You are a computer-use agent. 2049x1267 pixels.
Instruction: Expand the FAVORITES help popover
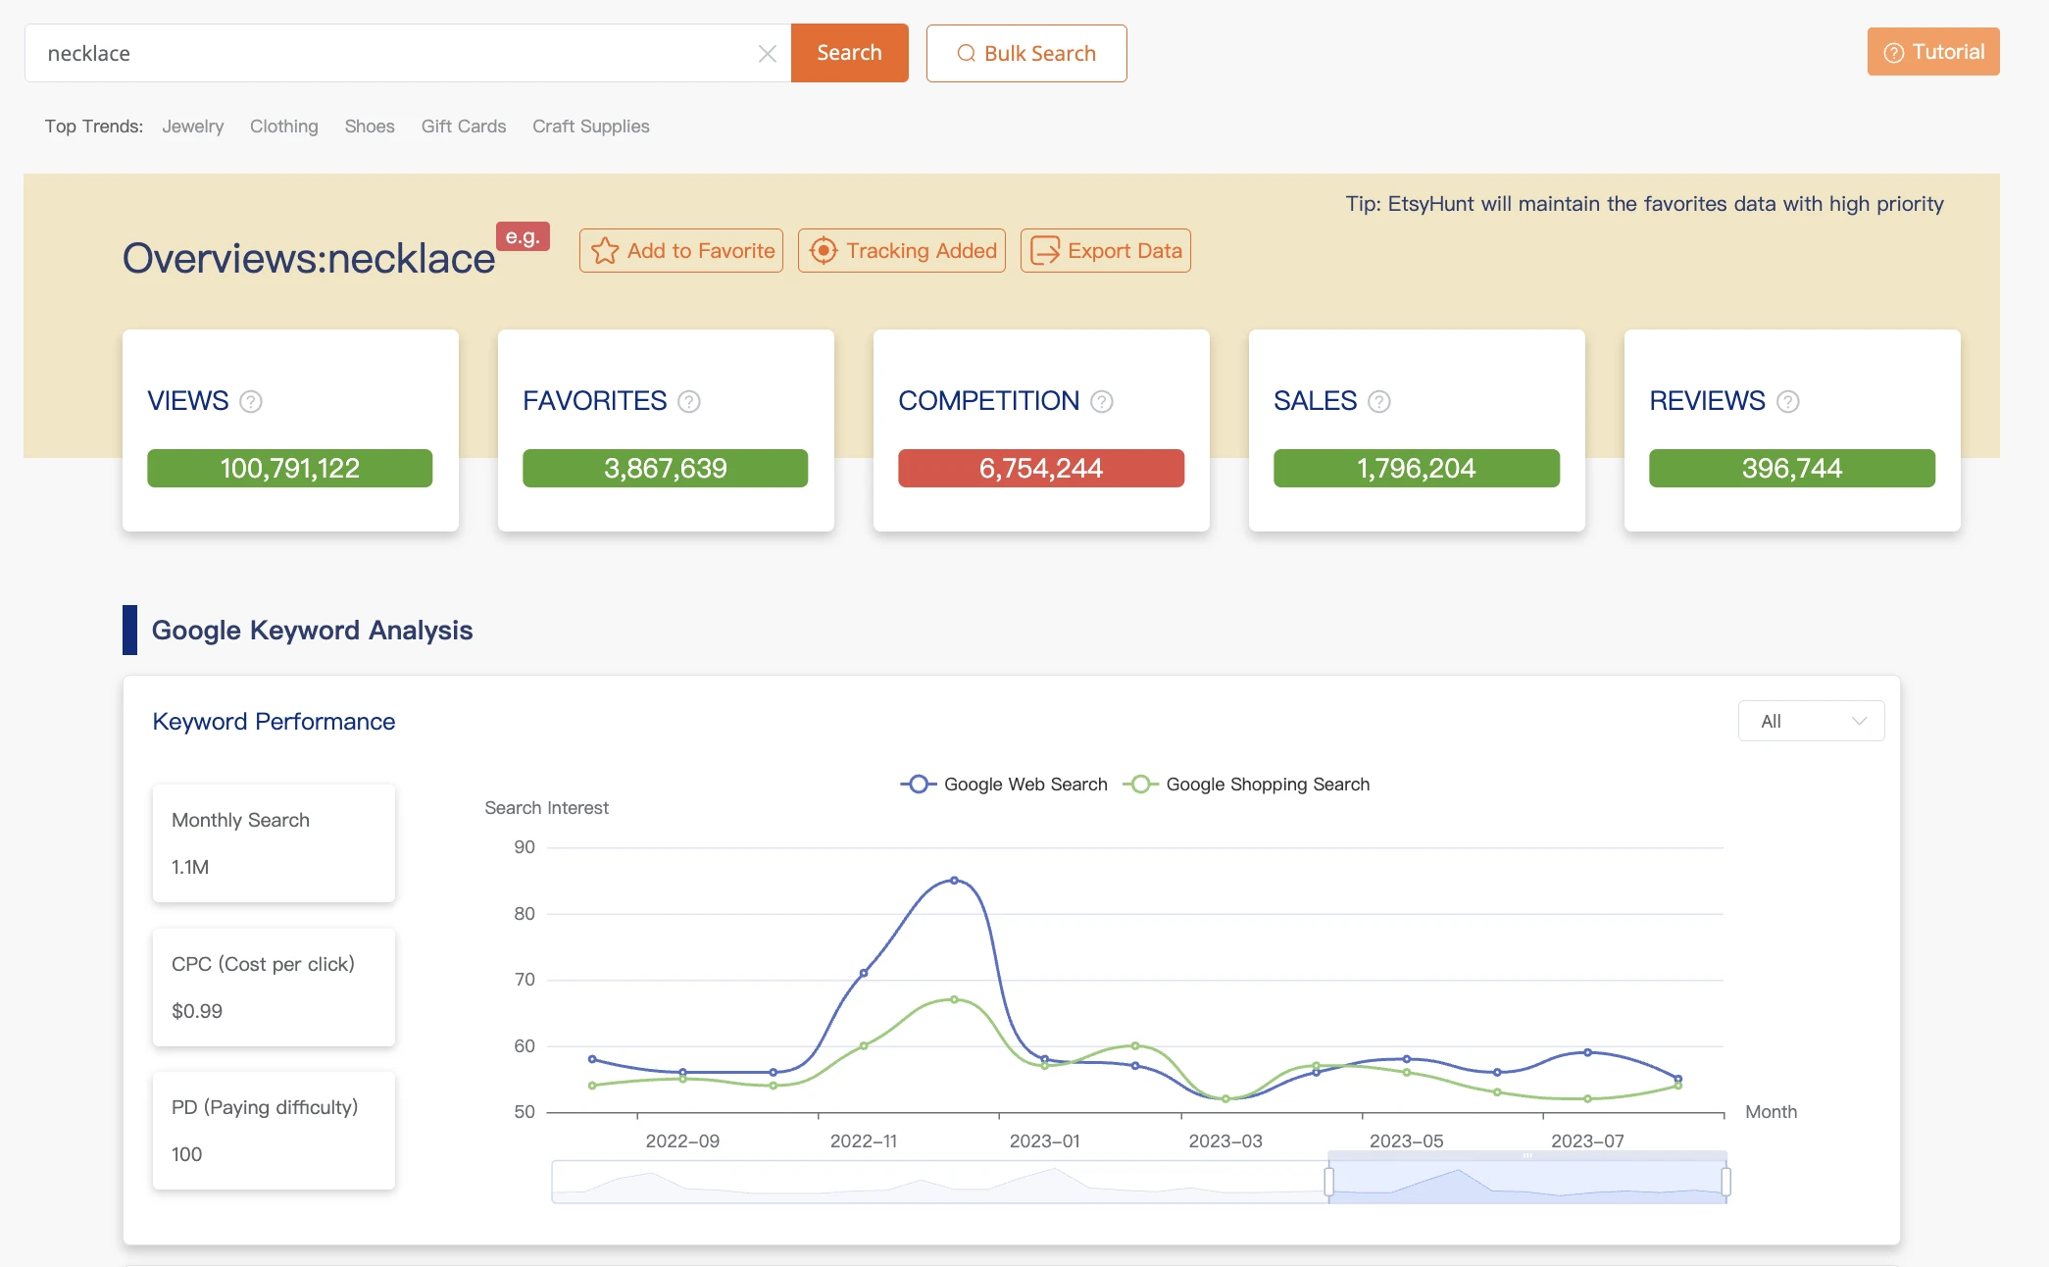(689, 401)
